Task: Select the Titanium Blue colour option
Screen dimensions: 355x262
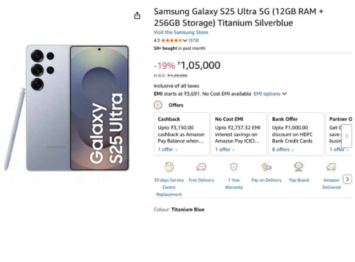Action: tap(188, 209)
